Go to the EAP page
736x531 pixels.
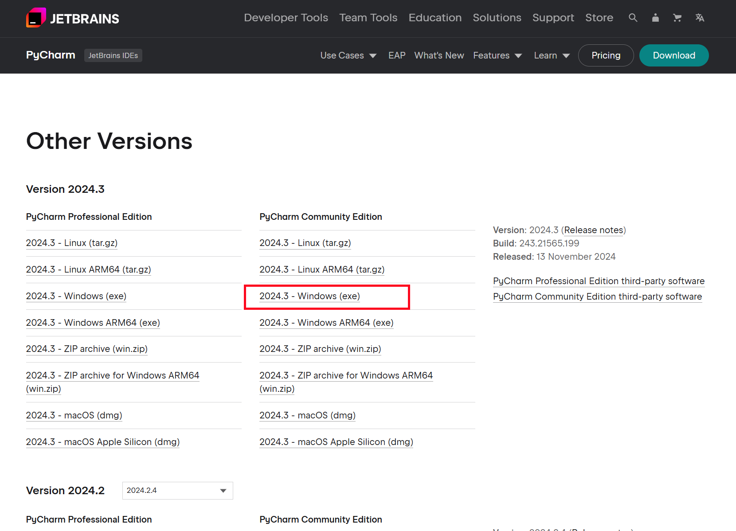click(x=397, y=55)
